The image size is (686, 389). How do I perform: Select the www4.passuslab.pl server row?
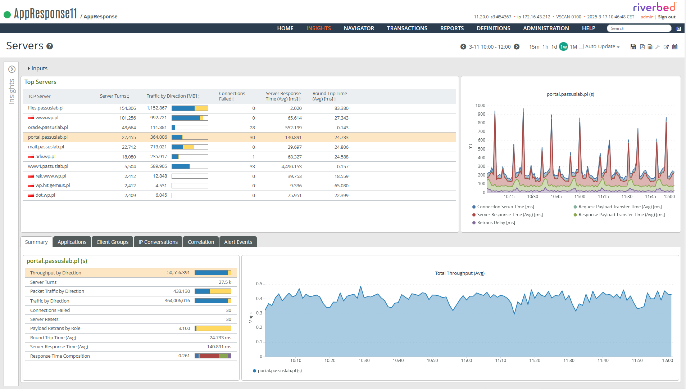coord(239,166)
